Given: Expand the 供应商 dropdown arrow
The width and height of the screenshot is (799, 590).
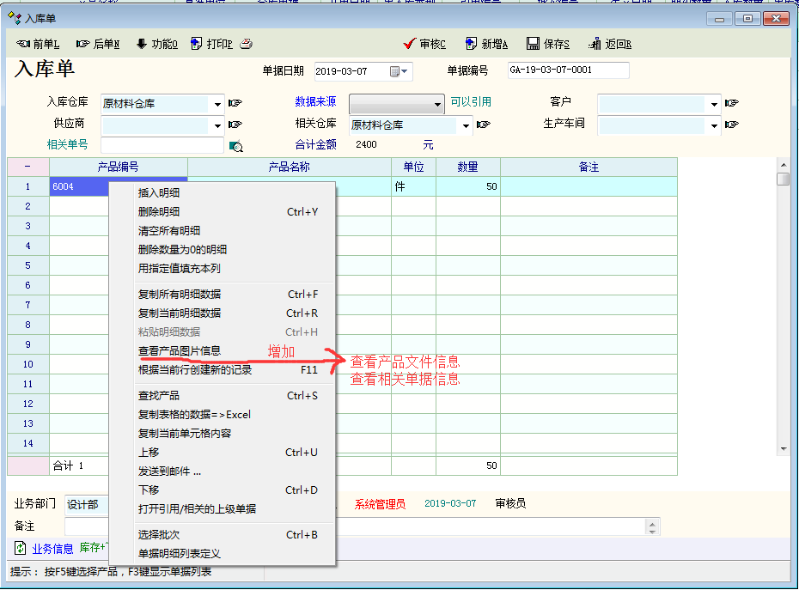Looking at the screenshot, I should [217, 125].
